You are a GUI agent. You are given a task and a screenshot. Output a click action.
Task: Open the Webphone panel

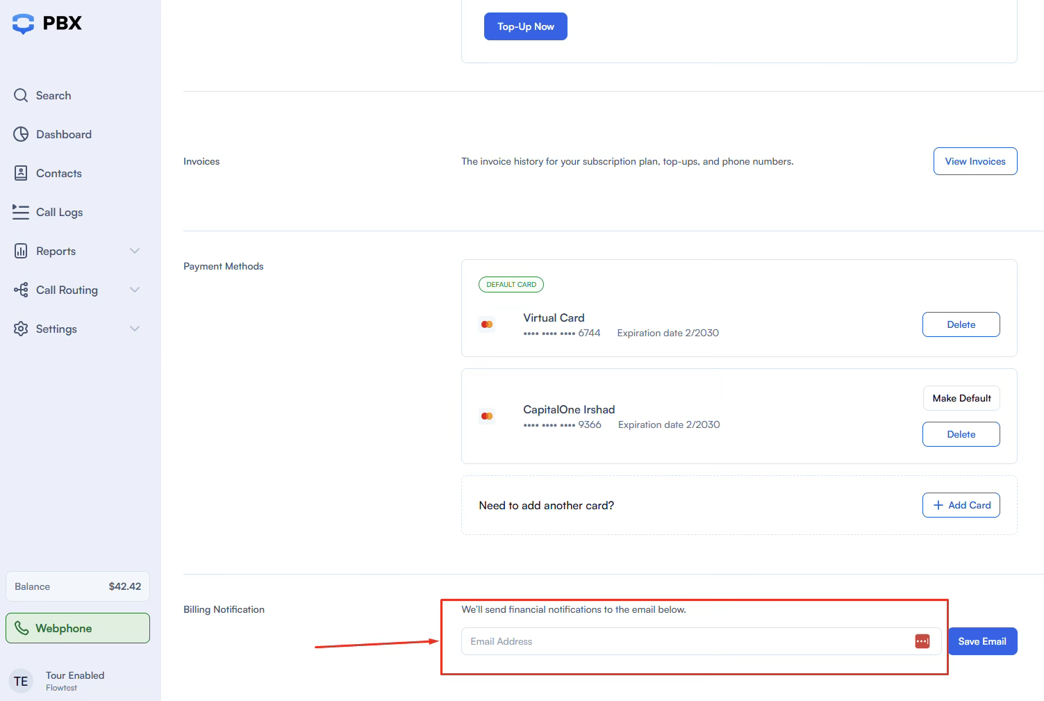[78, 628]
